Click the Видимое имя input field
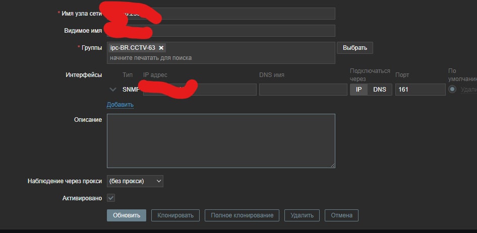Image resolution: width=477 pixels, height=233 pixels. tap(221, 31)
